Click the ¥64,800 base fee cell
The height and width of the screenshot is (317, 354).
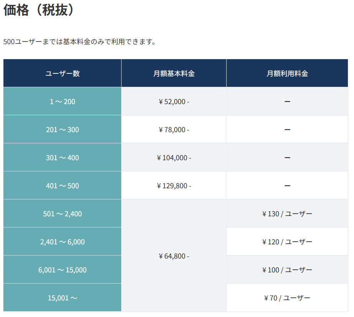[x=174, y=256]
